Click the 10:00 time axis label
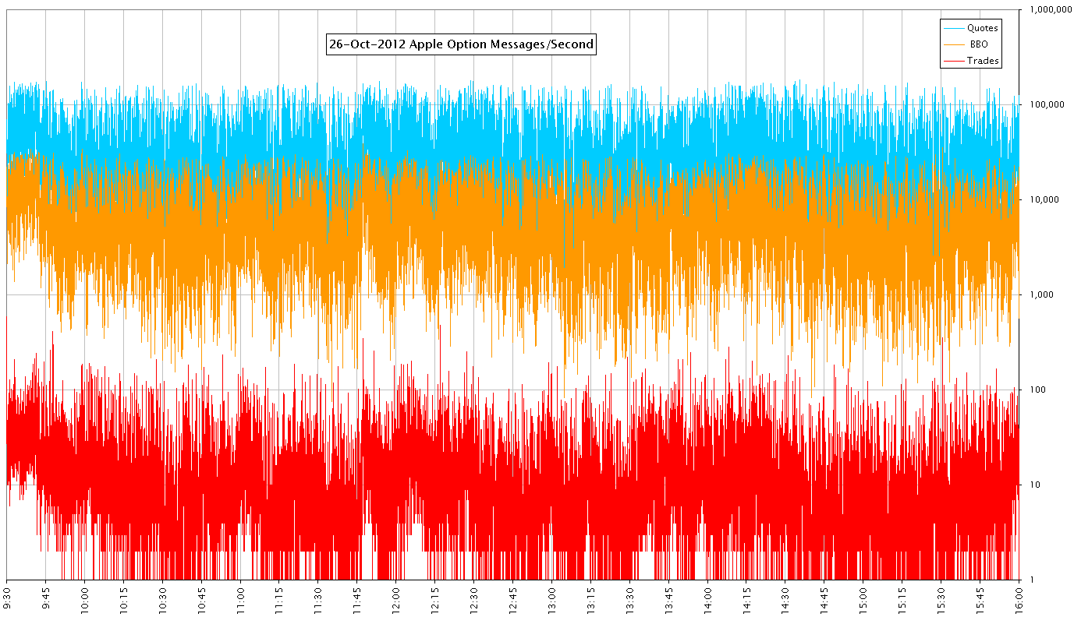 tap(85, 599)
